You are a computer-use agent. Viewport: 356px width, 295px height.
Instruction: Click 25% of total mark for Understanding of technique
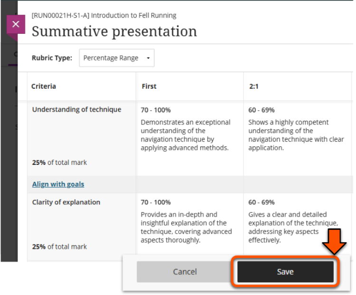pyautogui.click(x=59, y=162)
